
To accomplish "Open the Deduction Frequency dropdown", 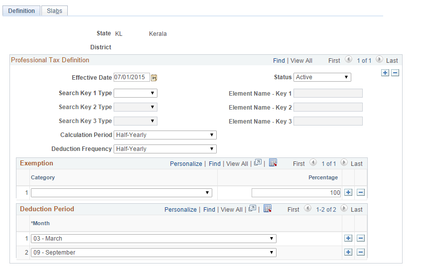I will point(165,149).
